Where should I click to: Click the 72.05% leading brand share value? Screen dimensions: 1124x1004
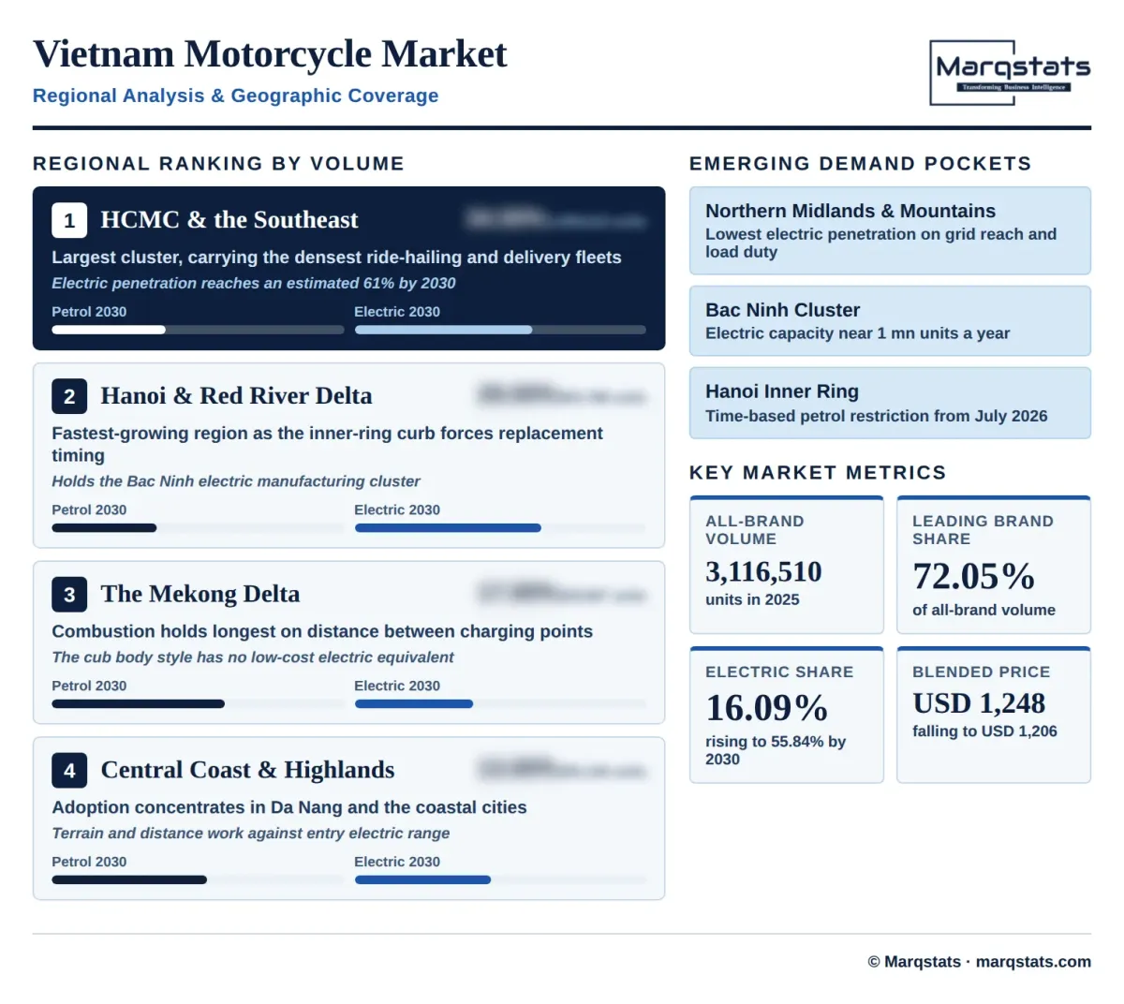click(973, 576)
